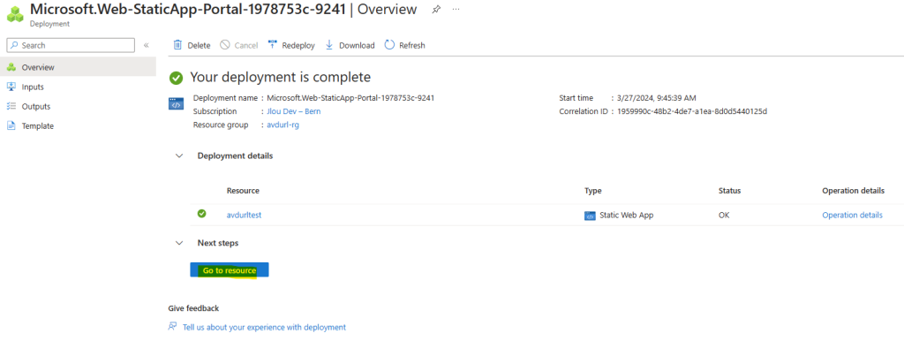Click the Resource column header
Viewport: 904px width, 341px height.
click(244, 191)
